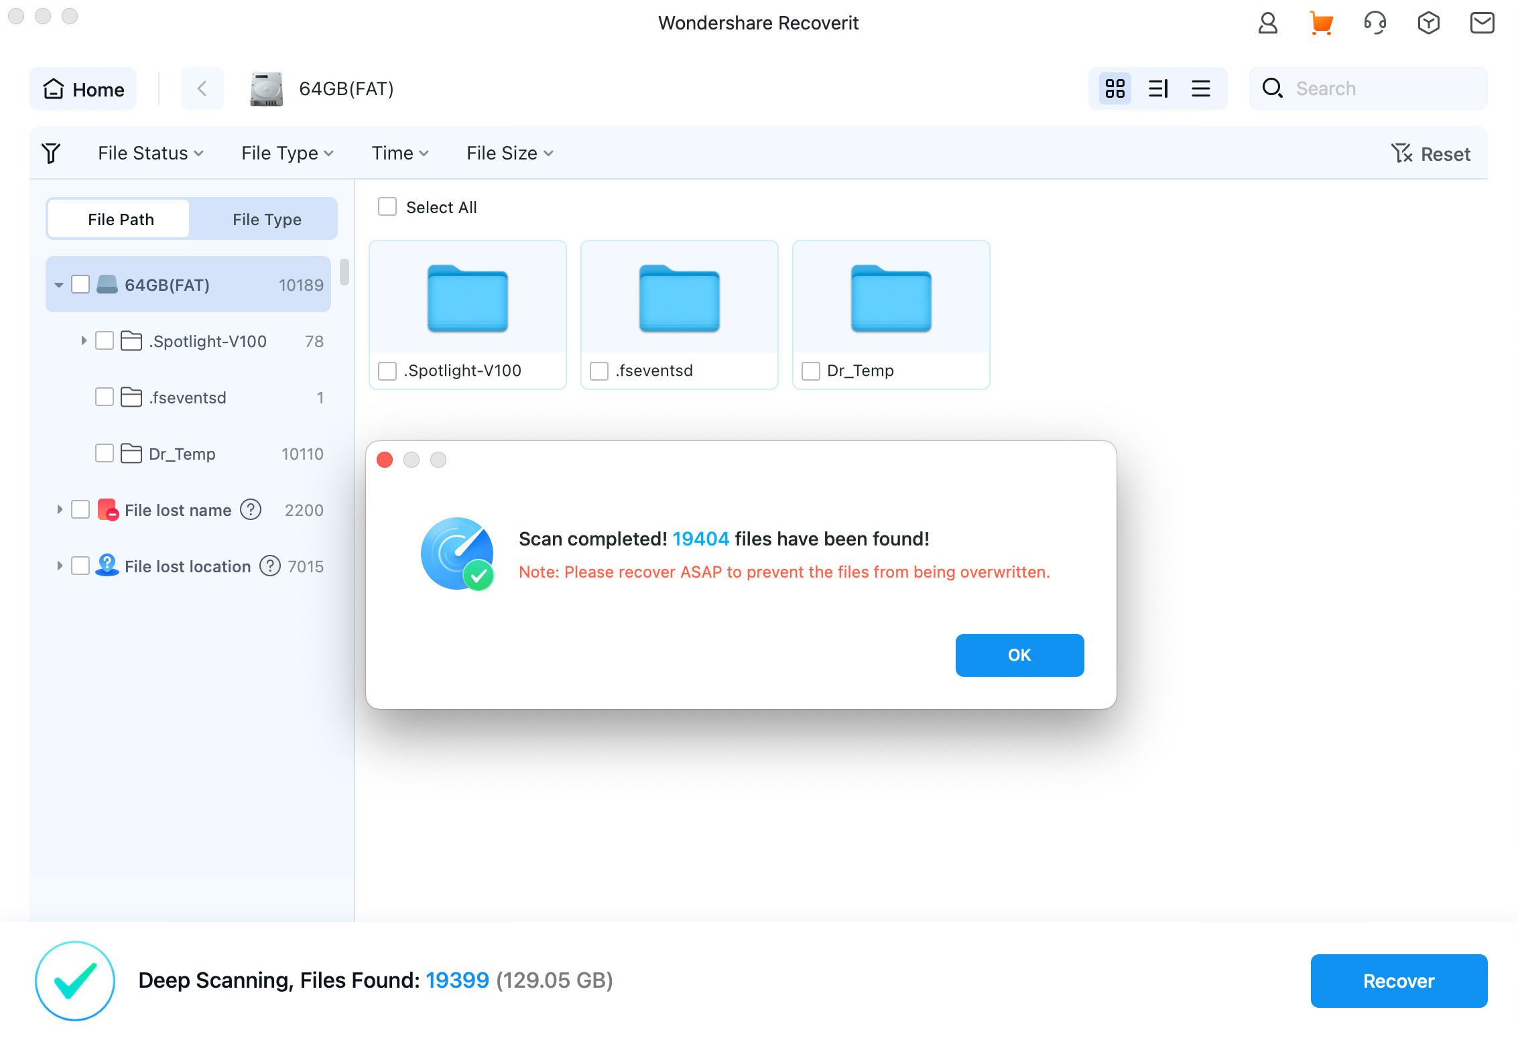This screenshot has height=1038, width=1518.
Task: Open the Time filter dropdown
Action: (x=400, y=153)
